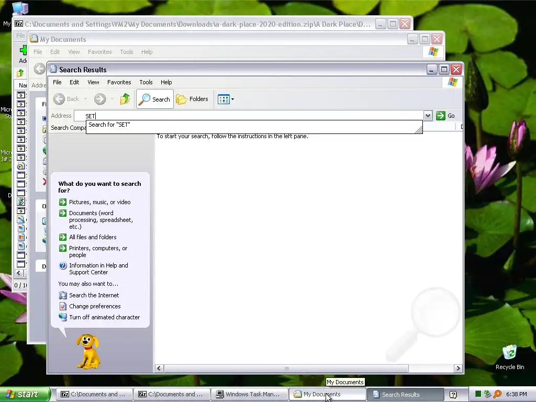Screen dimensions: 536x402
Task: Click 7-Zip file list left scroll arrow
Action: [x=19, y=273]
